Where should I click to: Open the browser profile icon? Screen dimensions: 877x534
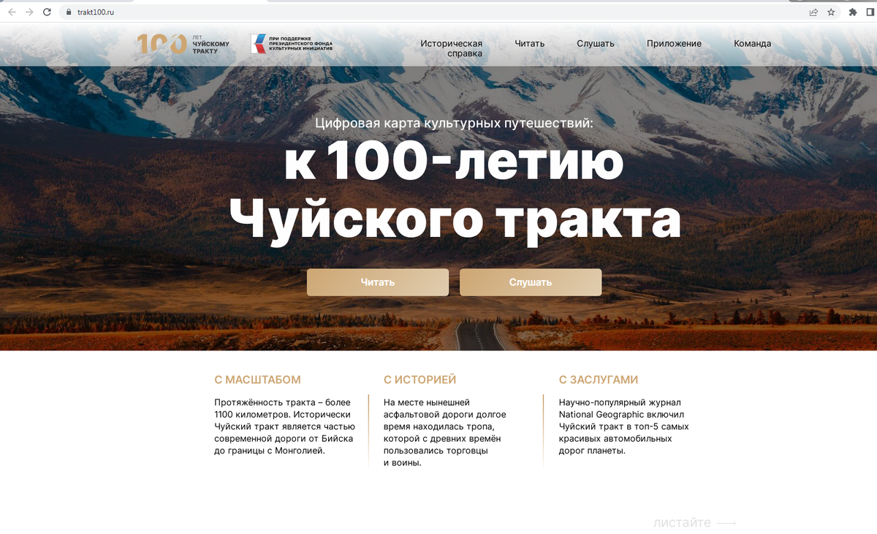[870, 12]
